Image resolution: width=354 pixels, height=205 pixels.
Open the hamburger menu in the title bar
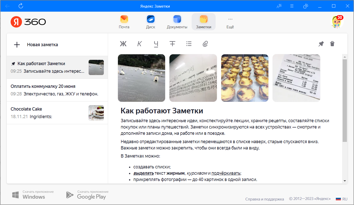pyautogui.click(x=292, y=6)
